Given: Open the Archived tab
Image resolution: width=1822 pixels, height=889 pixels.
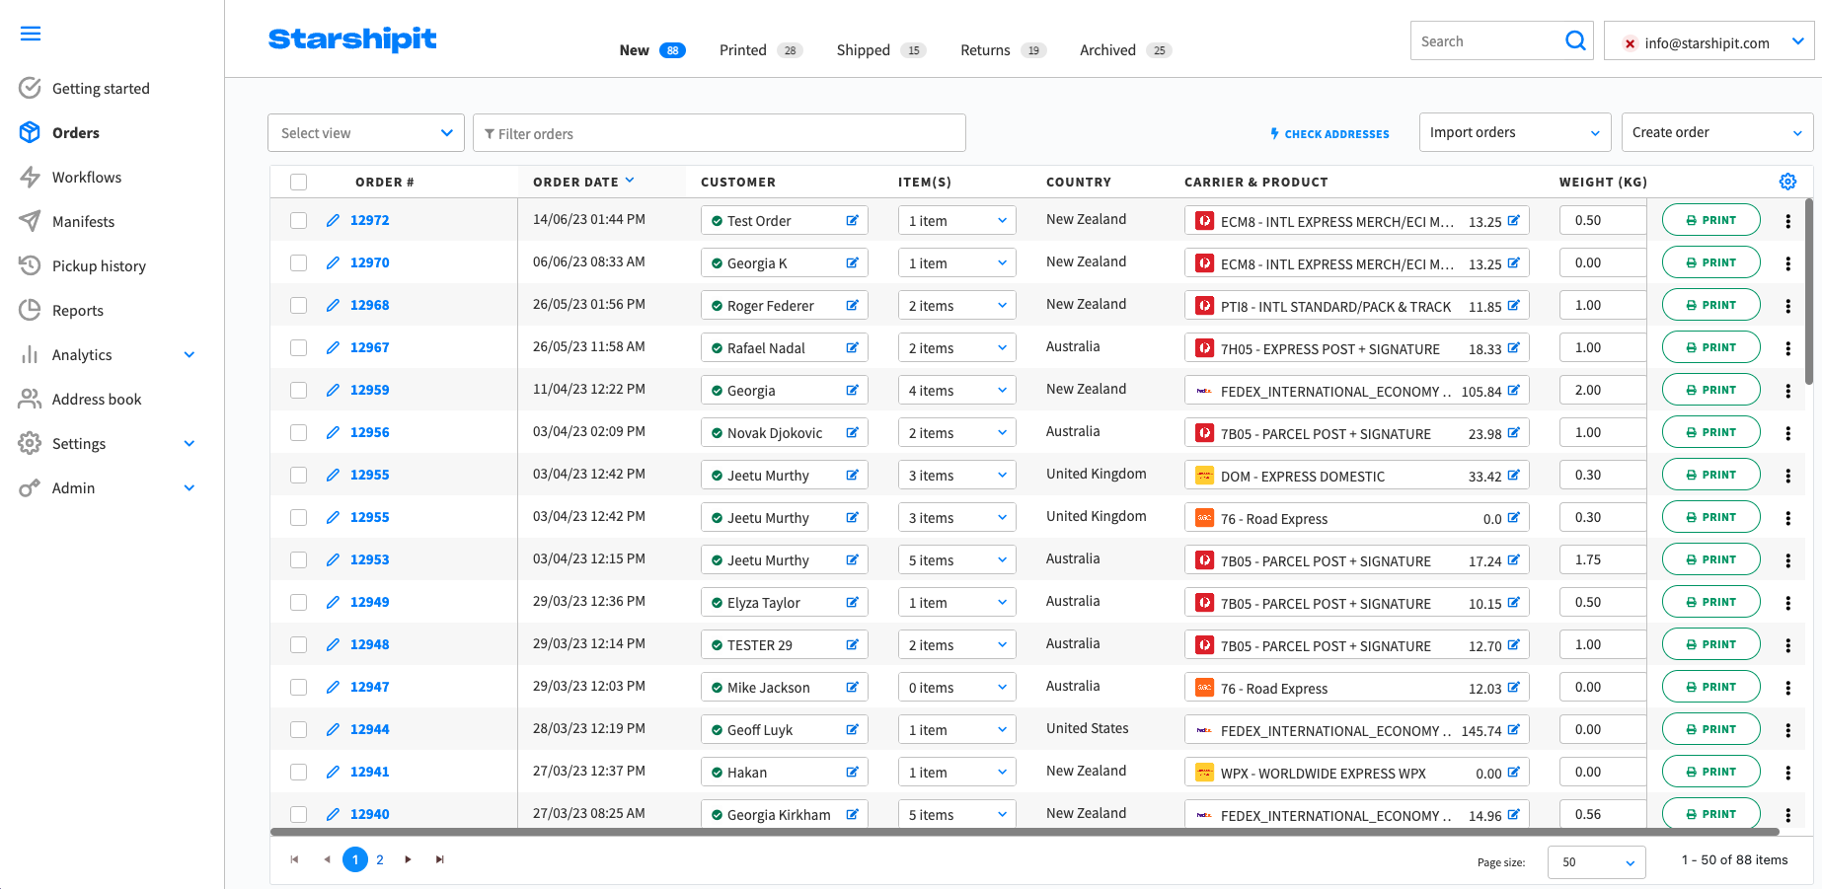Looking at the screenshot, I should 1107,50.
